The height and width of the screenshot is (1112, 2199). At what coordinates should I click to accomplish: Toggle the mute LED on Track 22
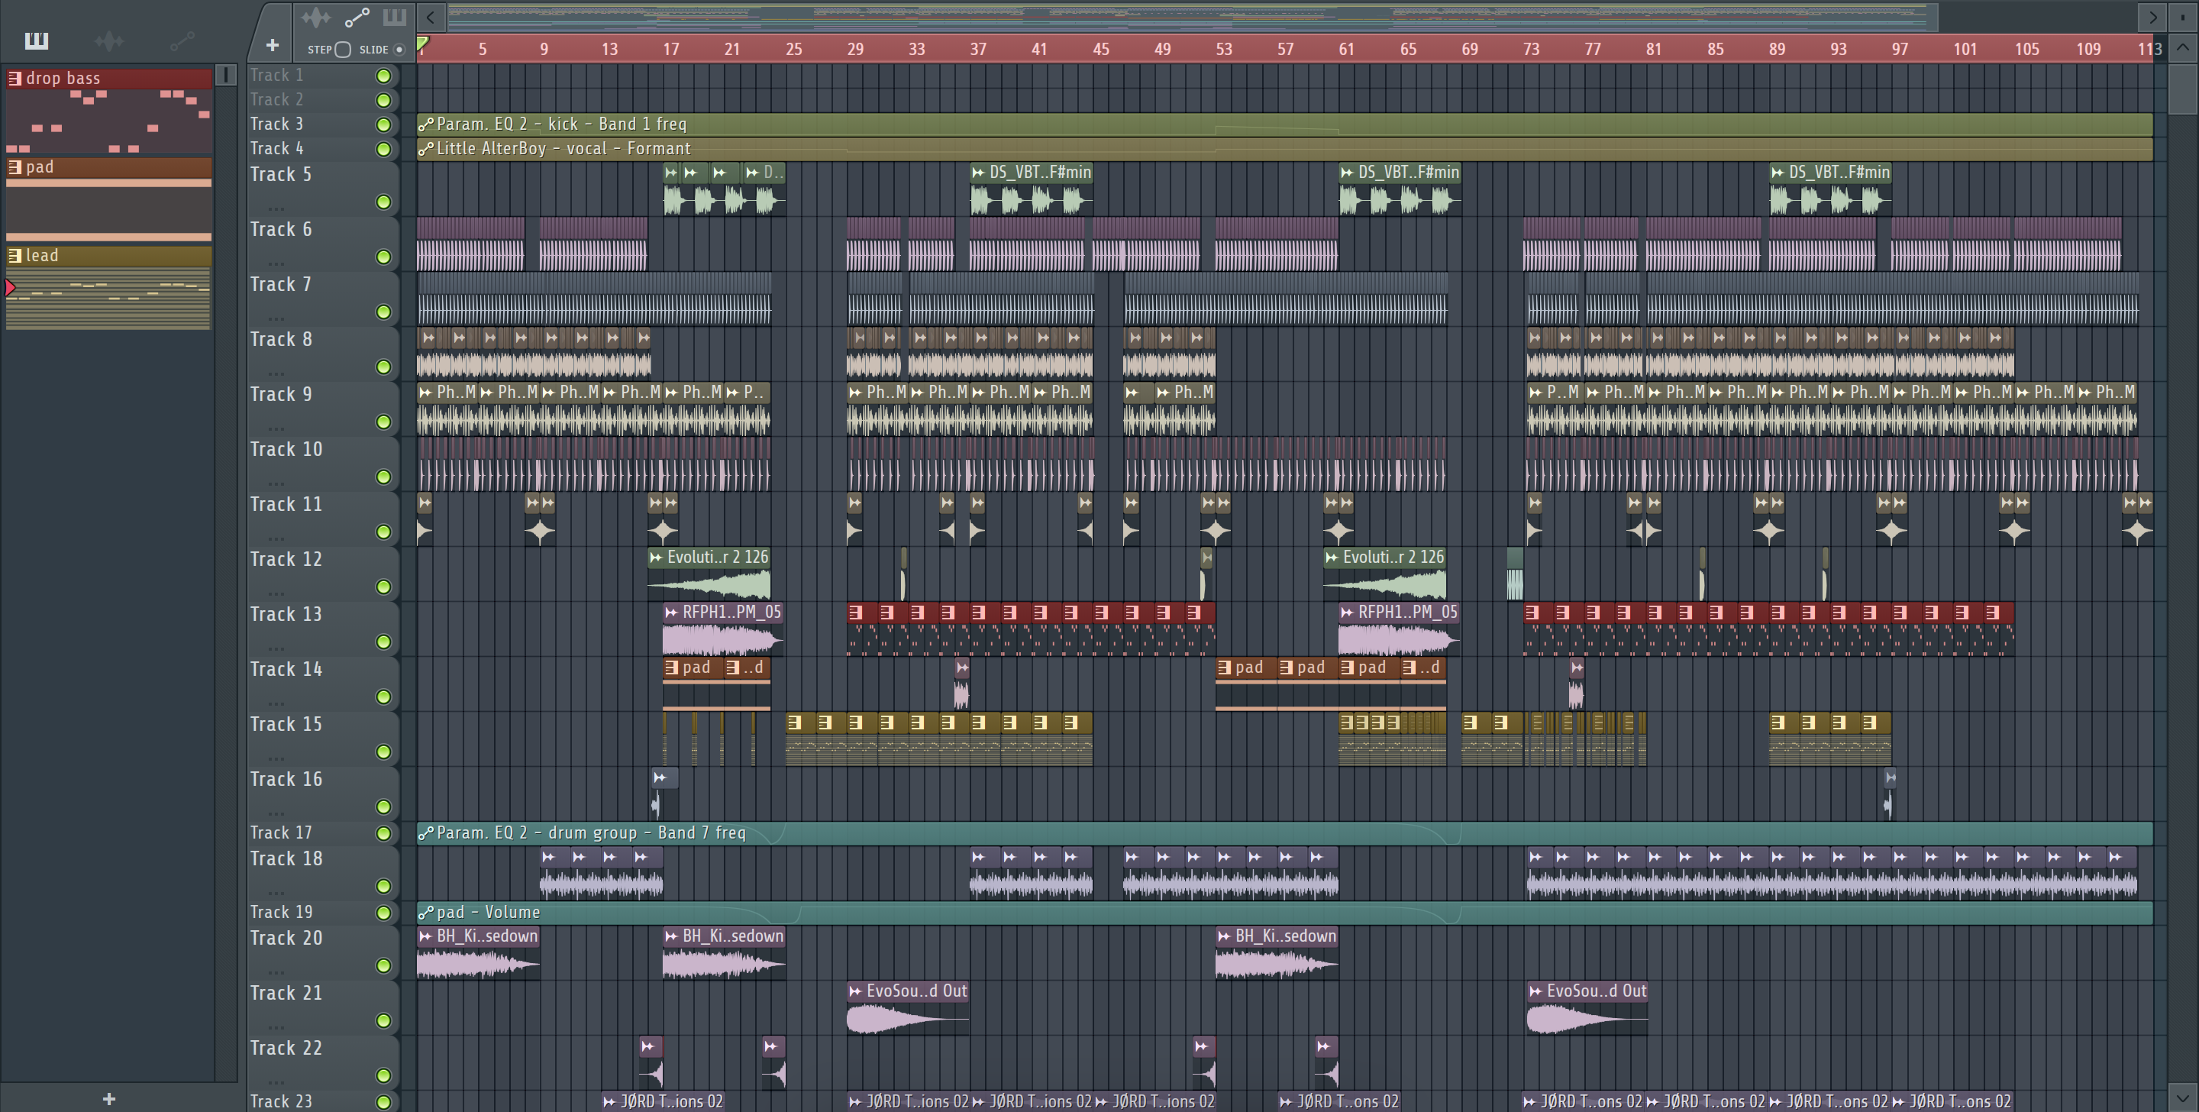pyautogui.click(x=384, y=1076)
